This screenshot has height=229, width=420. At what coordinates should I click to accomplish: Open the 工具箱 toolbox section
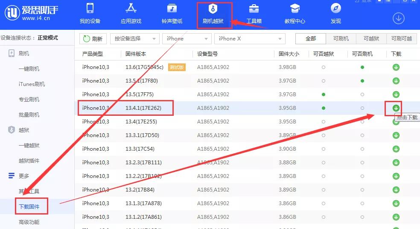[254, 14]
